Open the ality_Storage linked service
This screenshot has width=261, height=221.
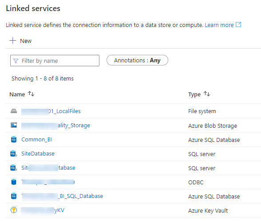click(x=55, y=126)
